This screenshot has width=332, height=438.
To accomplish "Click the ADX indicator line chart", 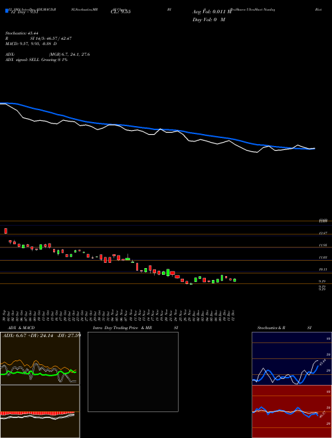I will 40,358.
